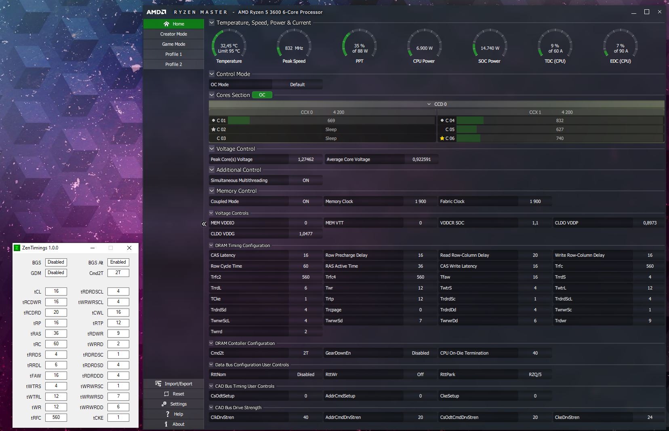Collapse the CCD 0 core group

point(429,104)
